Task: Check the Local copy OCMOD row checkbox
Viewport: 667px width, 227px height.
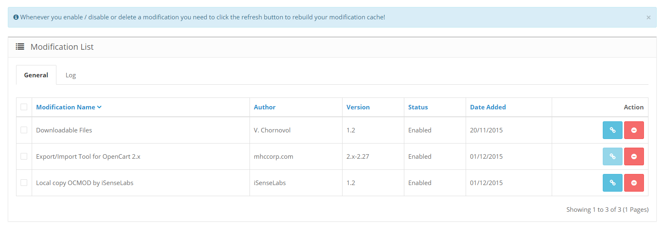Action: 24,183
